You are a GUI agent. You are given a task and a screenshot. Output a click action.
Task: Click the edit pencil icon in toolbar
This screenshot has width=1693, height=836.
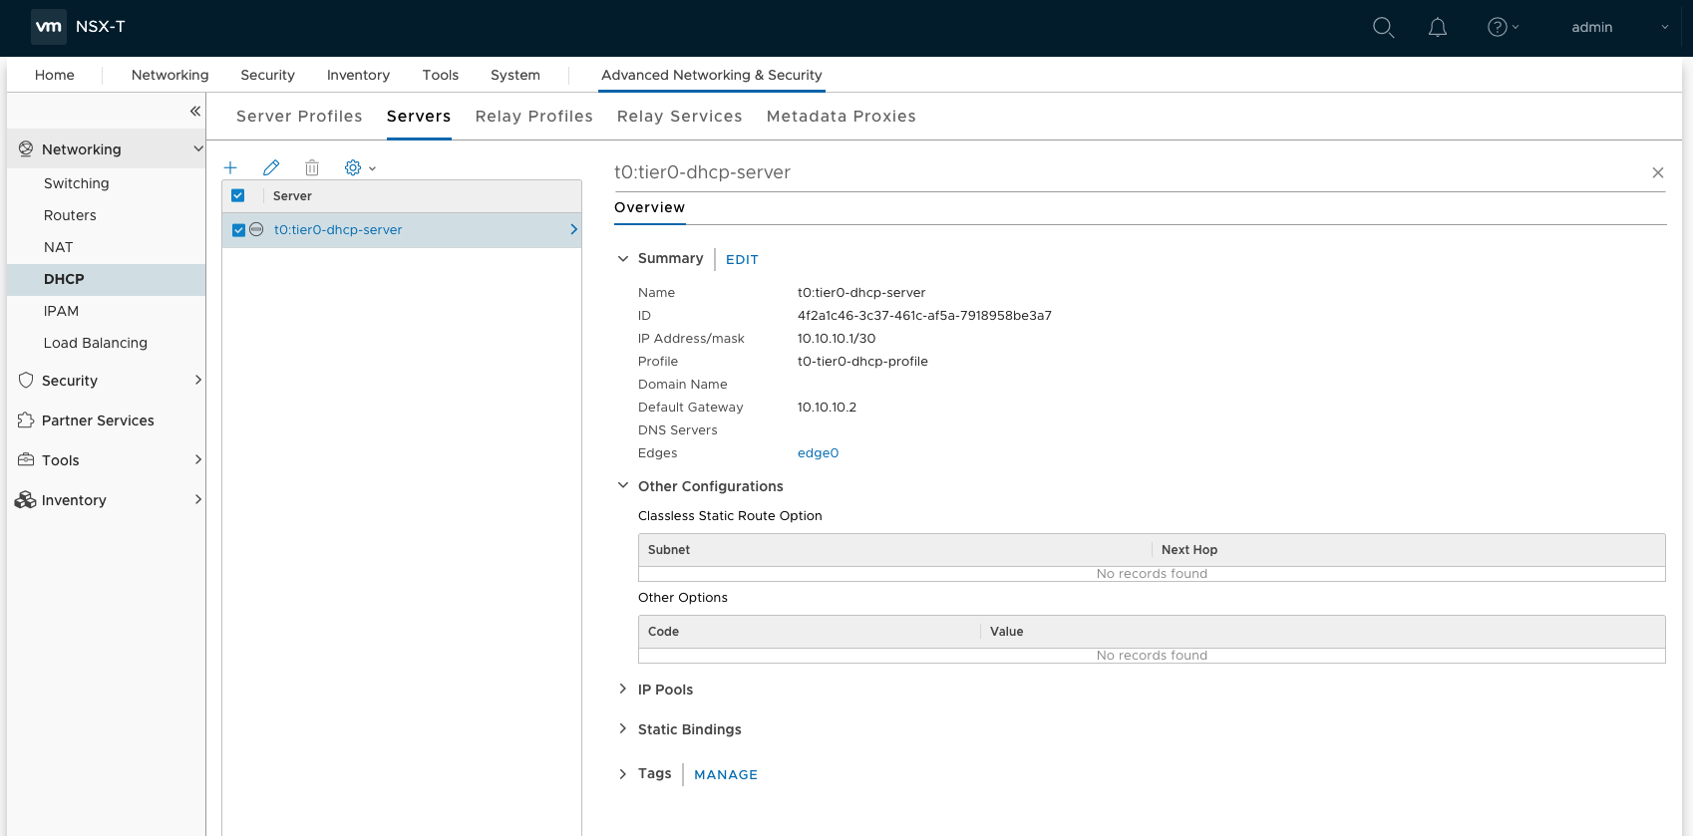click(271, 167)
